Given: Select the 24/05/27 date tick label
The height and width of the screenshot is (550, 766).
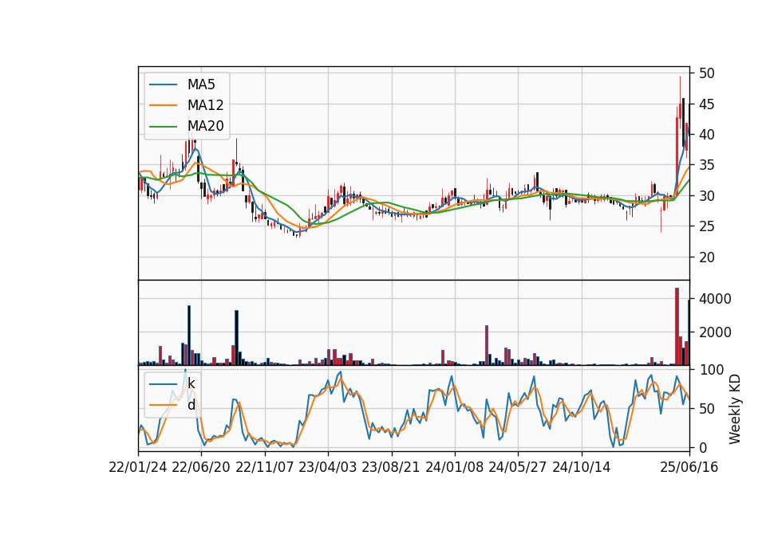Looking at the screenshot, I should pos(518,467).
